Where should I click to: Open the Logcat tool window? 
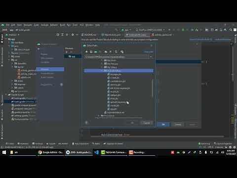(51, 143)
